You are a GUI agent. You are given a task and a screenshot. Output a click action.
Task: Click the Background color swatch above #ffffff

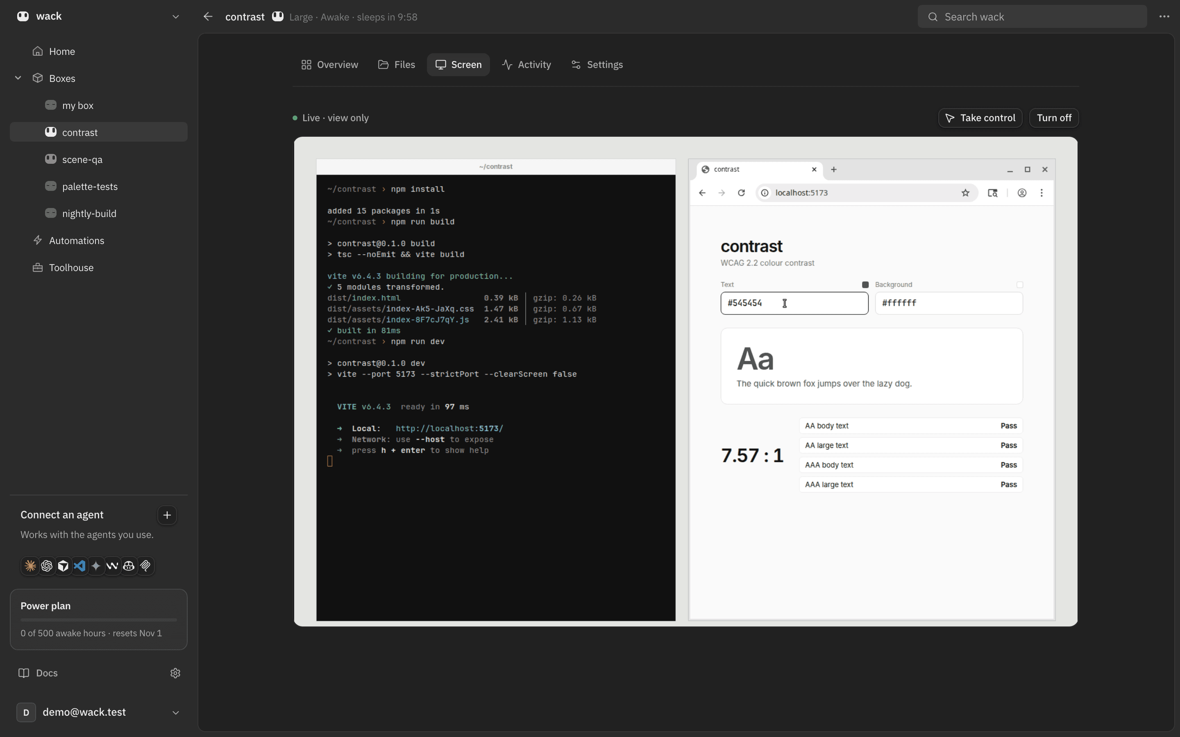pyautogui.click(x=1019, y=285)
